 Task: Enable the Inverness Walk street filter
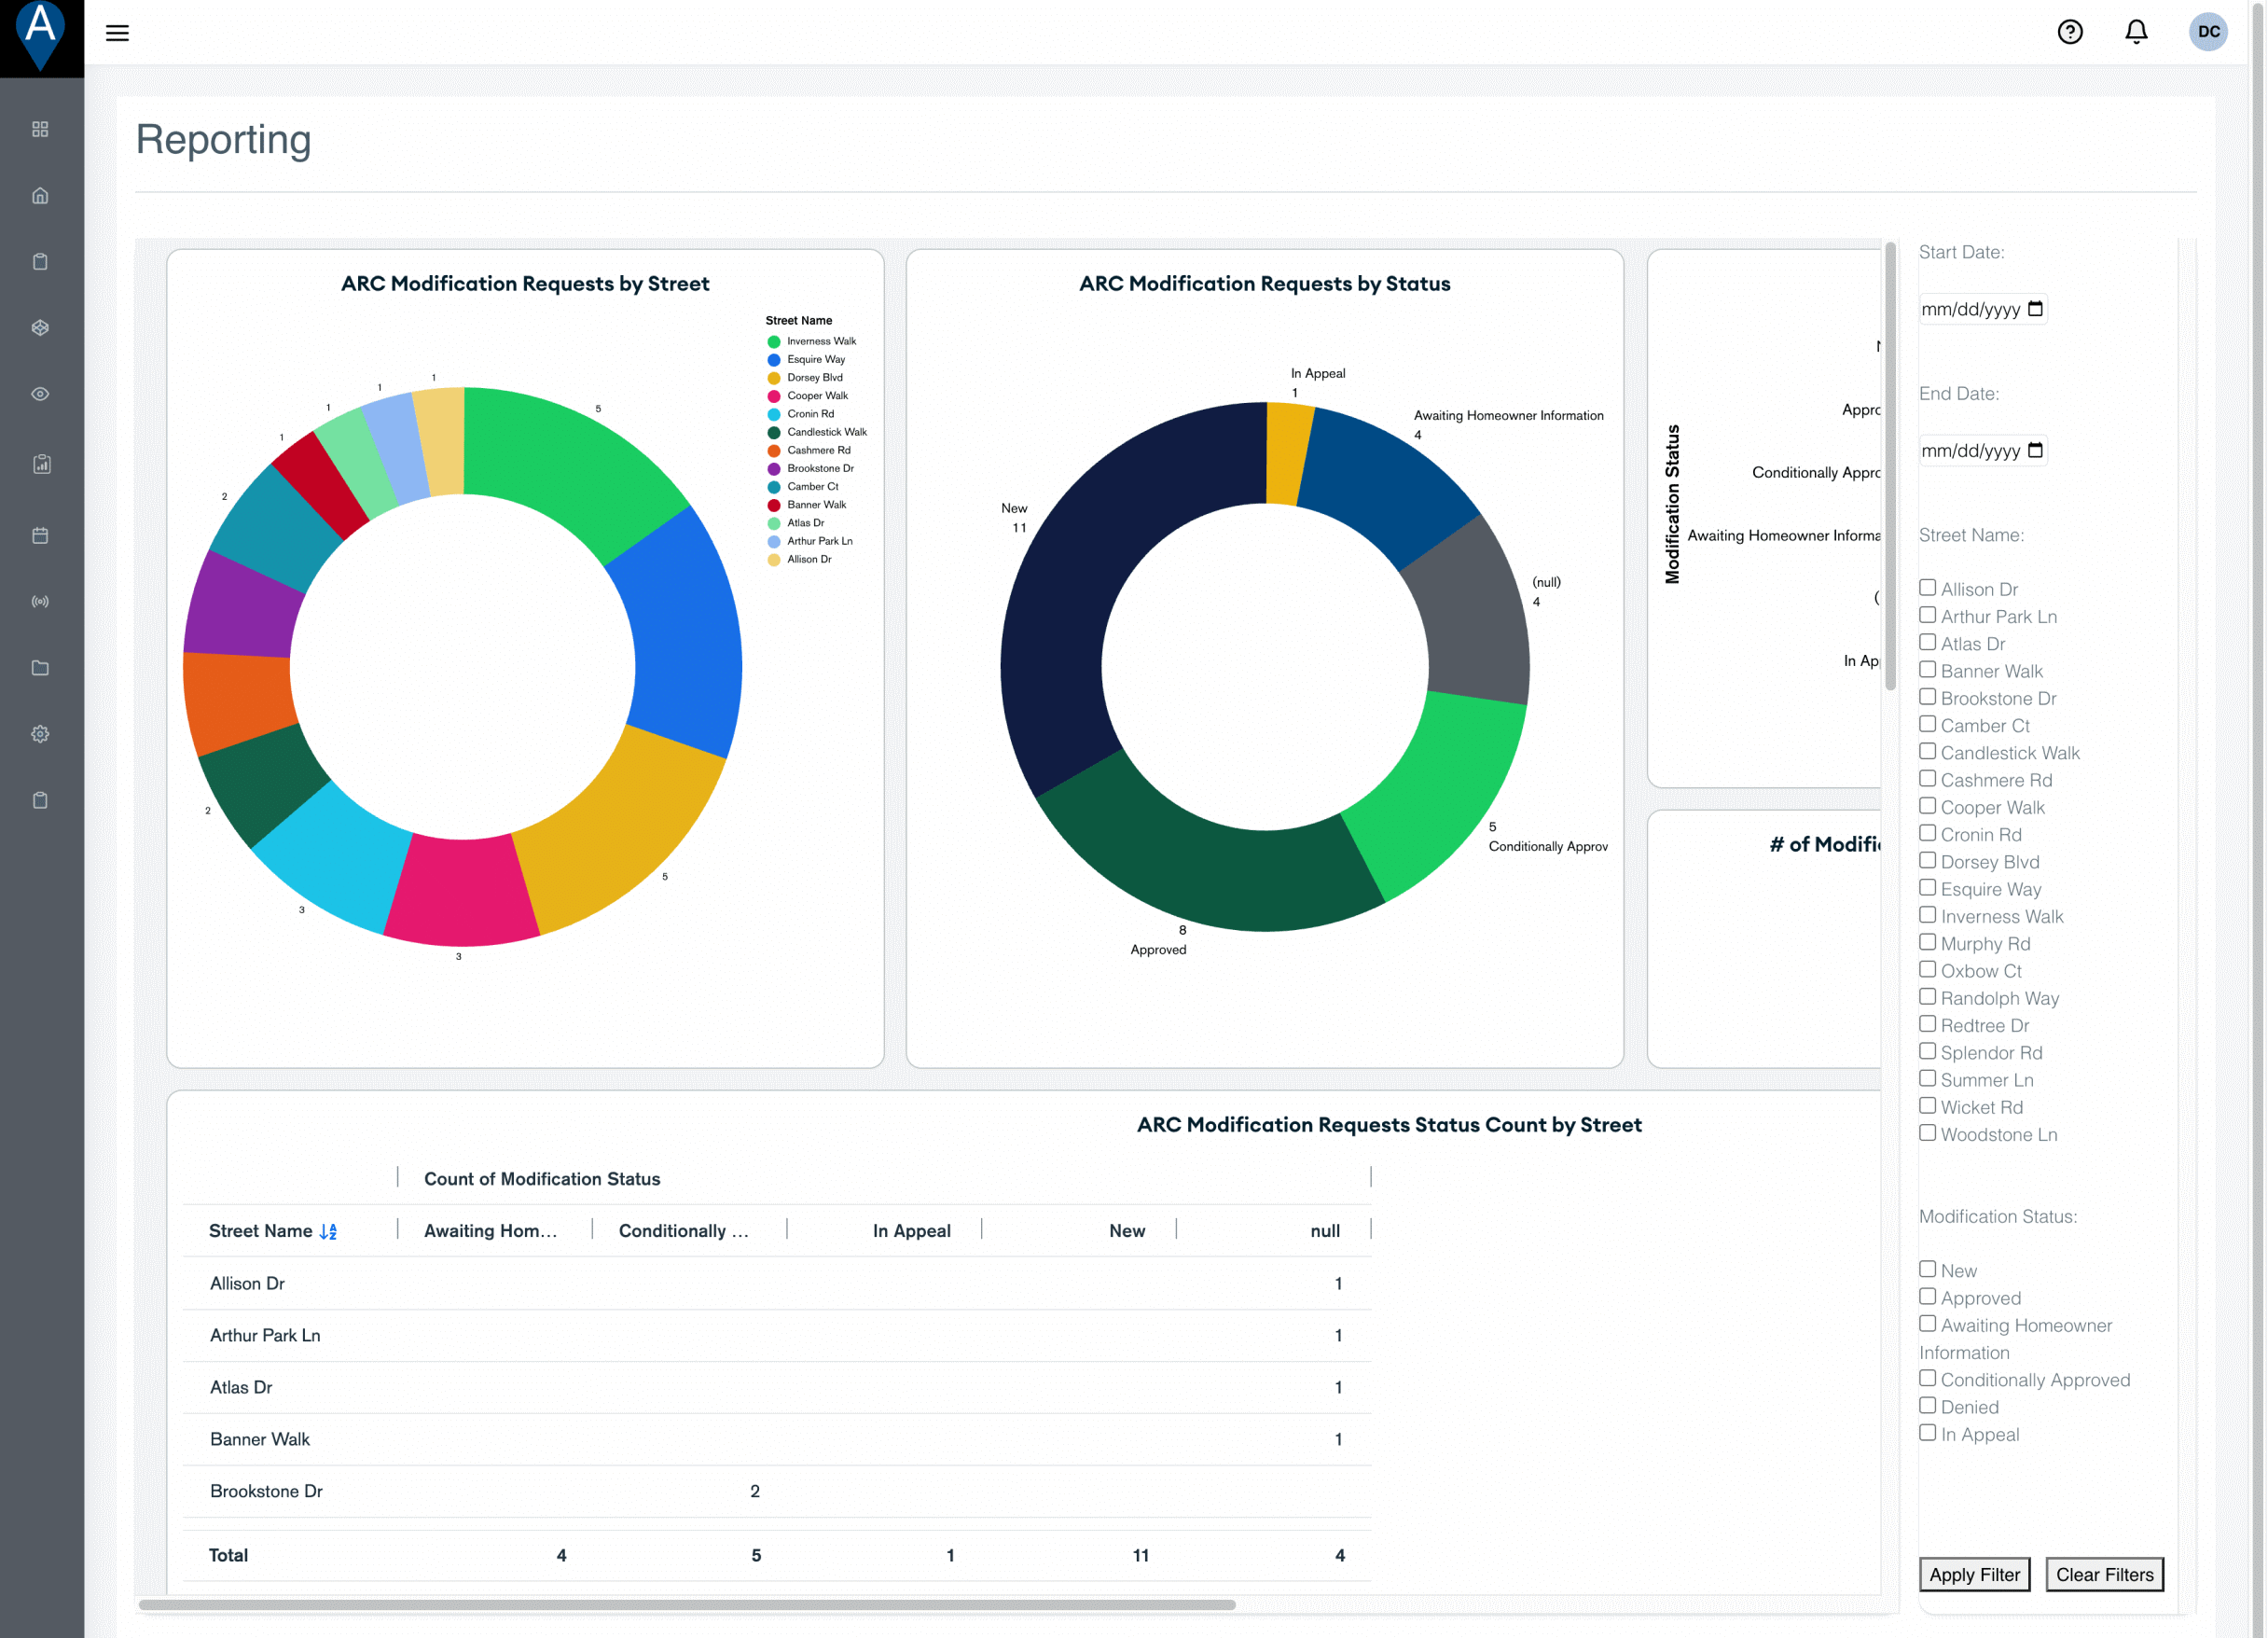(1927, 915)
